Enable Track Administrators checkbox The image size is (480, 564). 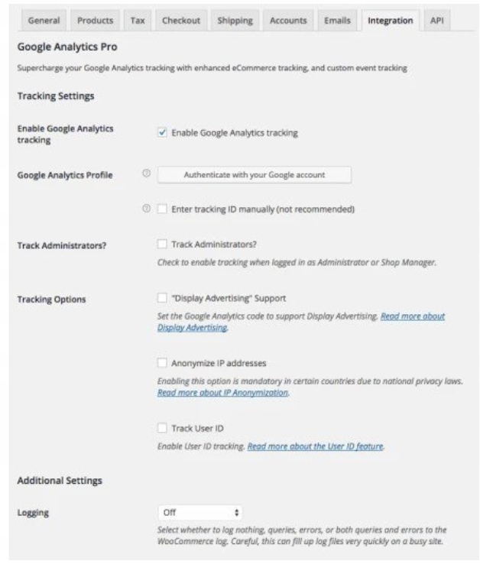coord(161,245)
